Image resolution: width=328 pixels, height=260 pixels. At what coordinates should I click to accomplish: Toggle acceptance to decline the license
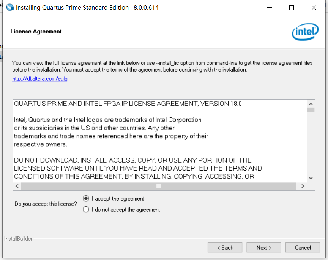pyautogui.click(x=86, y=209)
